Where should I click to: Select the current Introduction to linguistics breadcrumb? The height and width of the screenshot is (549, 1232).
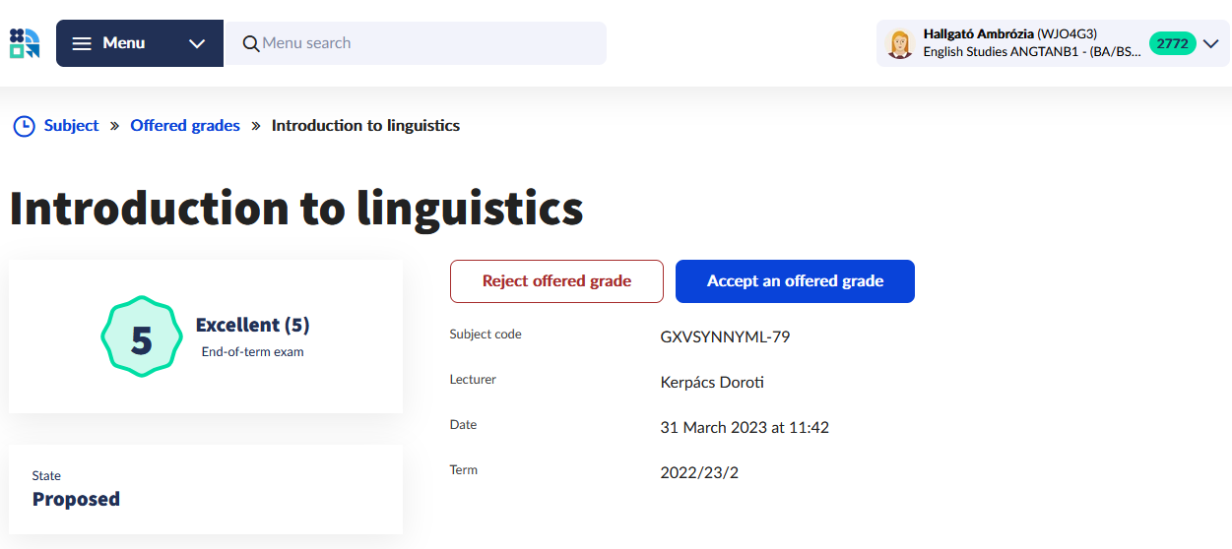point(365,126)
